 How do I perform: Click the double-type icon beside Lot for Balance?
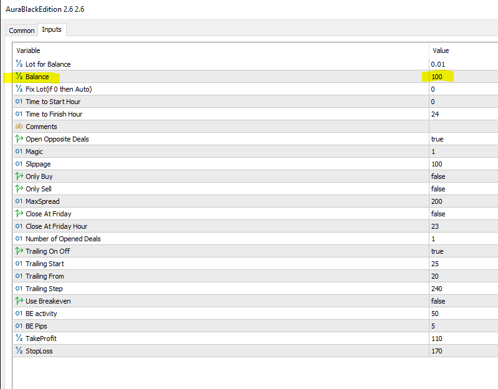click(19, 64)
